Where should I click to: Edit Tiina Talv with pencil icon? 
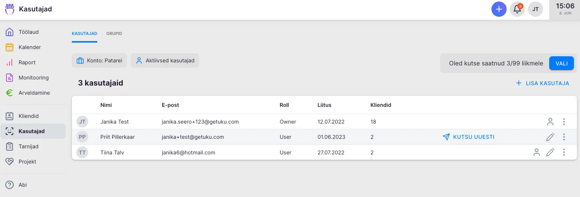click(550, 153)
